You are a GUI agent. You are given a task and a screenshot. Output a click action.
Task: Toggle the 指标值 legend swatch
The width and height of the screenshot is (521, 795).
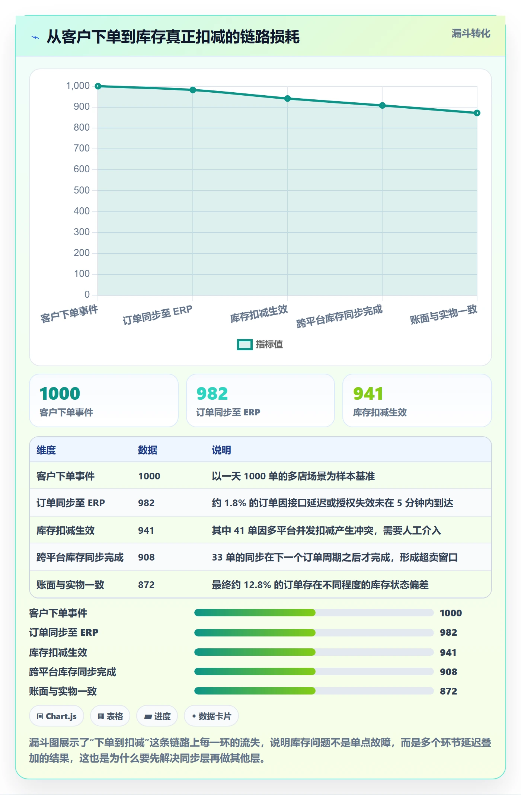244,345
